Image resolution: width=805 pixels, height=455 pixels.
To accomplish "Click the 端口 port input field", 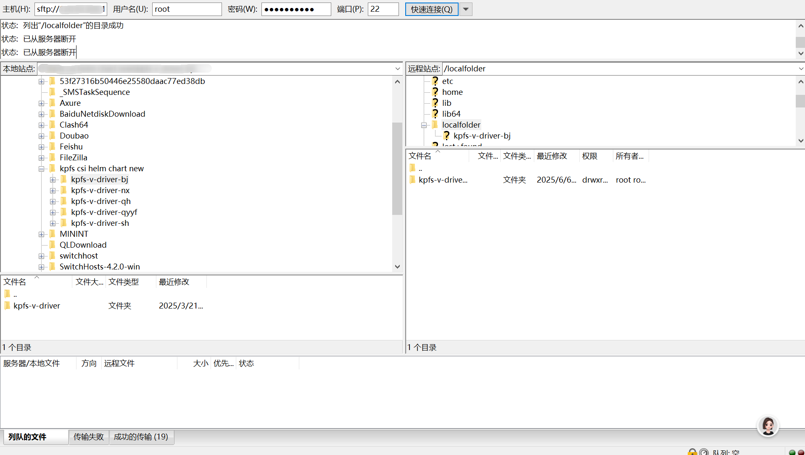I will (383, 9).
